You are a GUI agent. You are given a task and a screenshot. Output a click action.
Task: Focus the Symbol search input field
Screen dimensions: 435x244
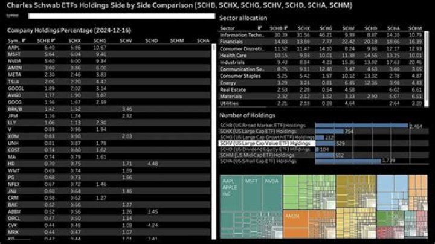(121, 16)
